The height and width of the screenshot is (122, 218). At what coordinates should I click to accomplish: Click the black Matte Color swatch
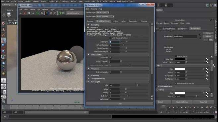pos(180,59)
